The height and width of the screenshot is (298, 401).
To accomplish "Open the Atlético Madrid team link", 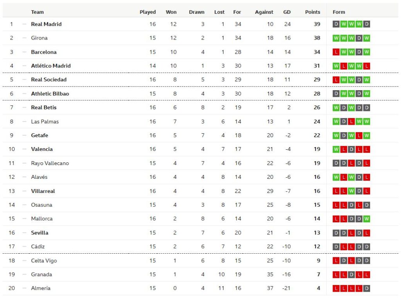I will 51,66.
